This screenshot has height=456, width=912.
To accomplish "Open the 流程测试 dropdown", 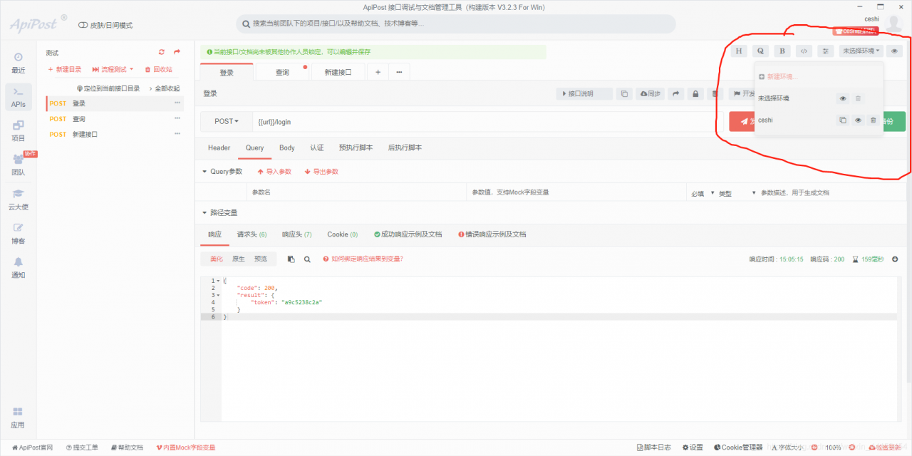I will click(x=113, y=69).
